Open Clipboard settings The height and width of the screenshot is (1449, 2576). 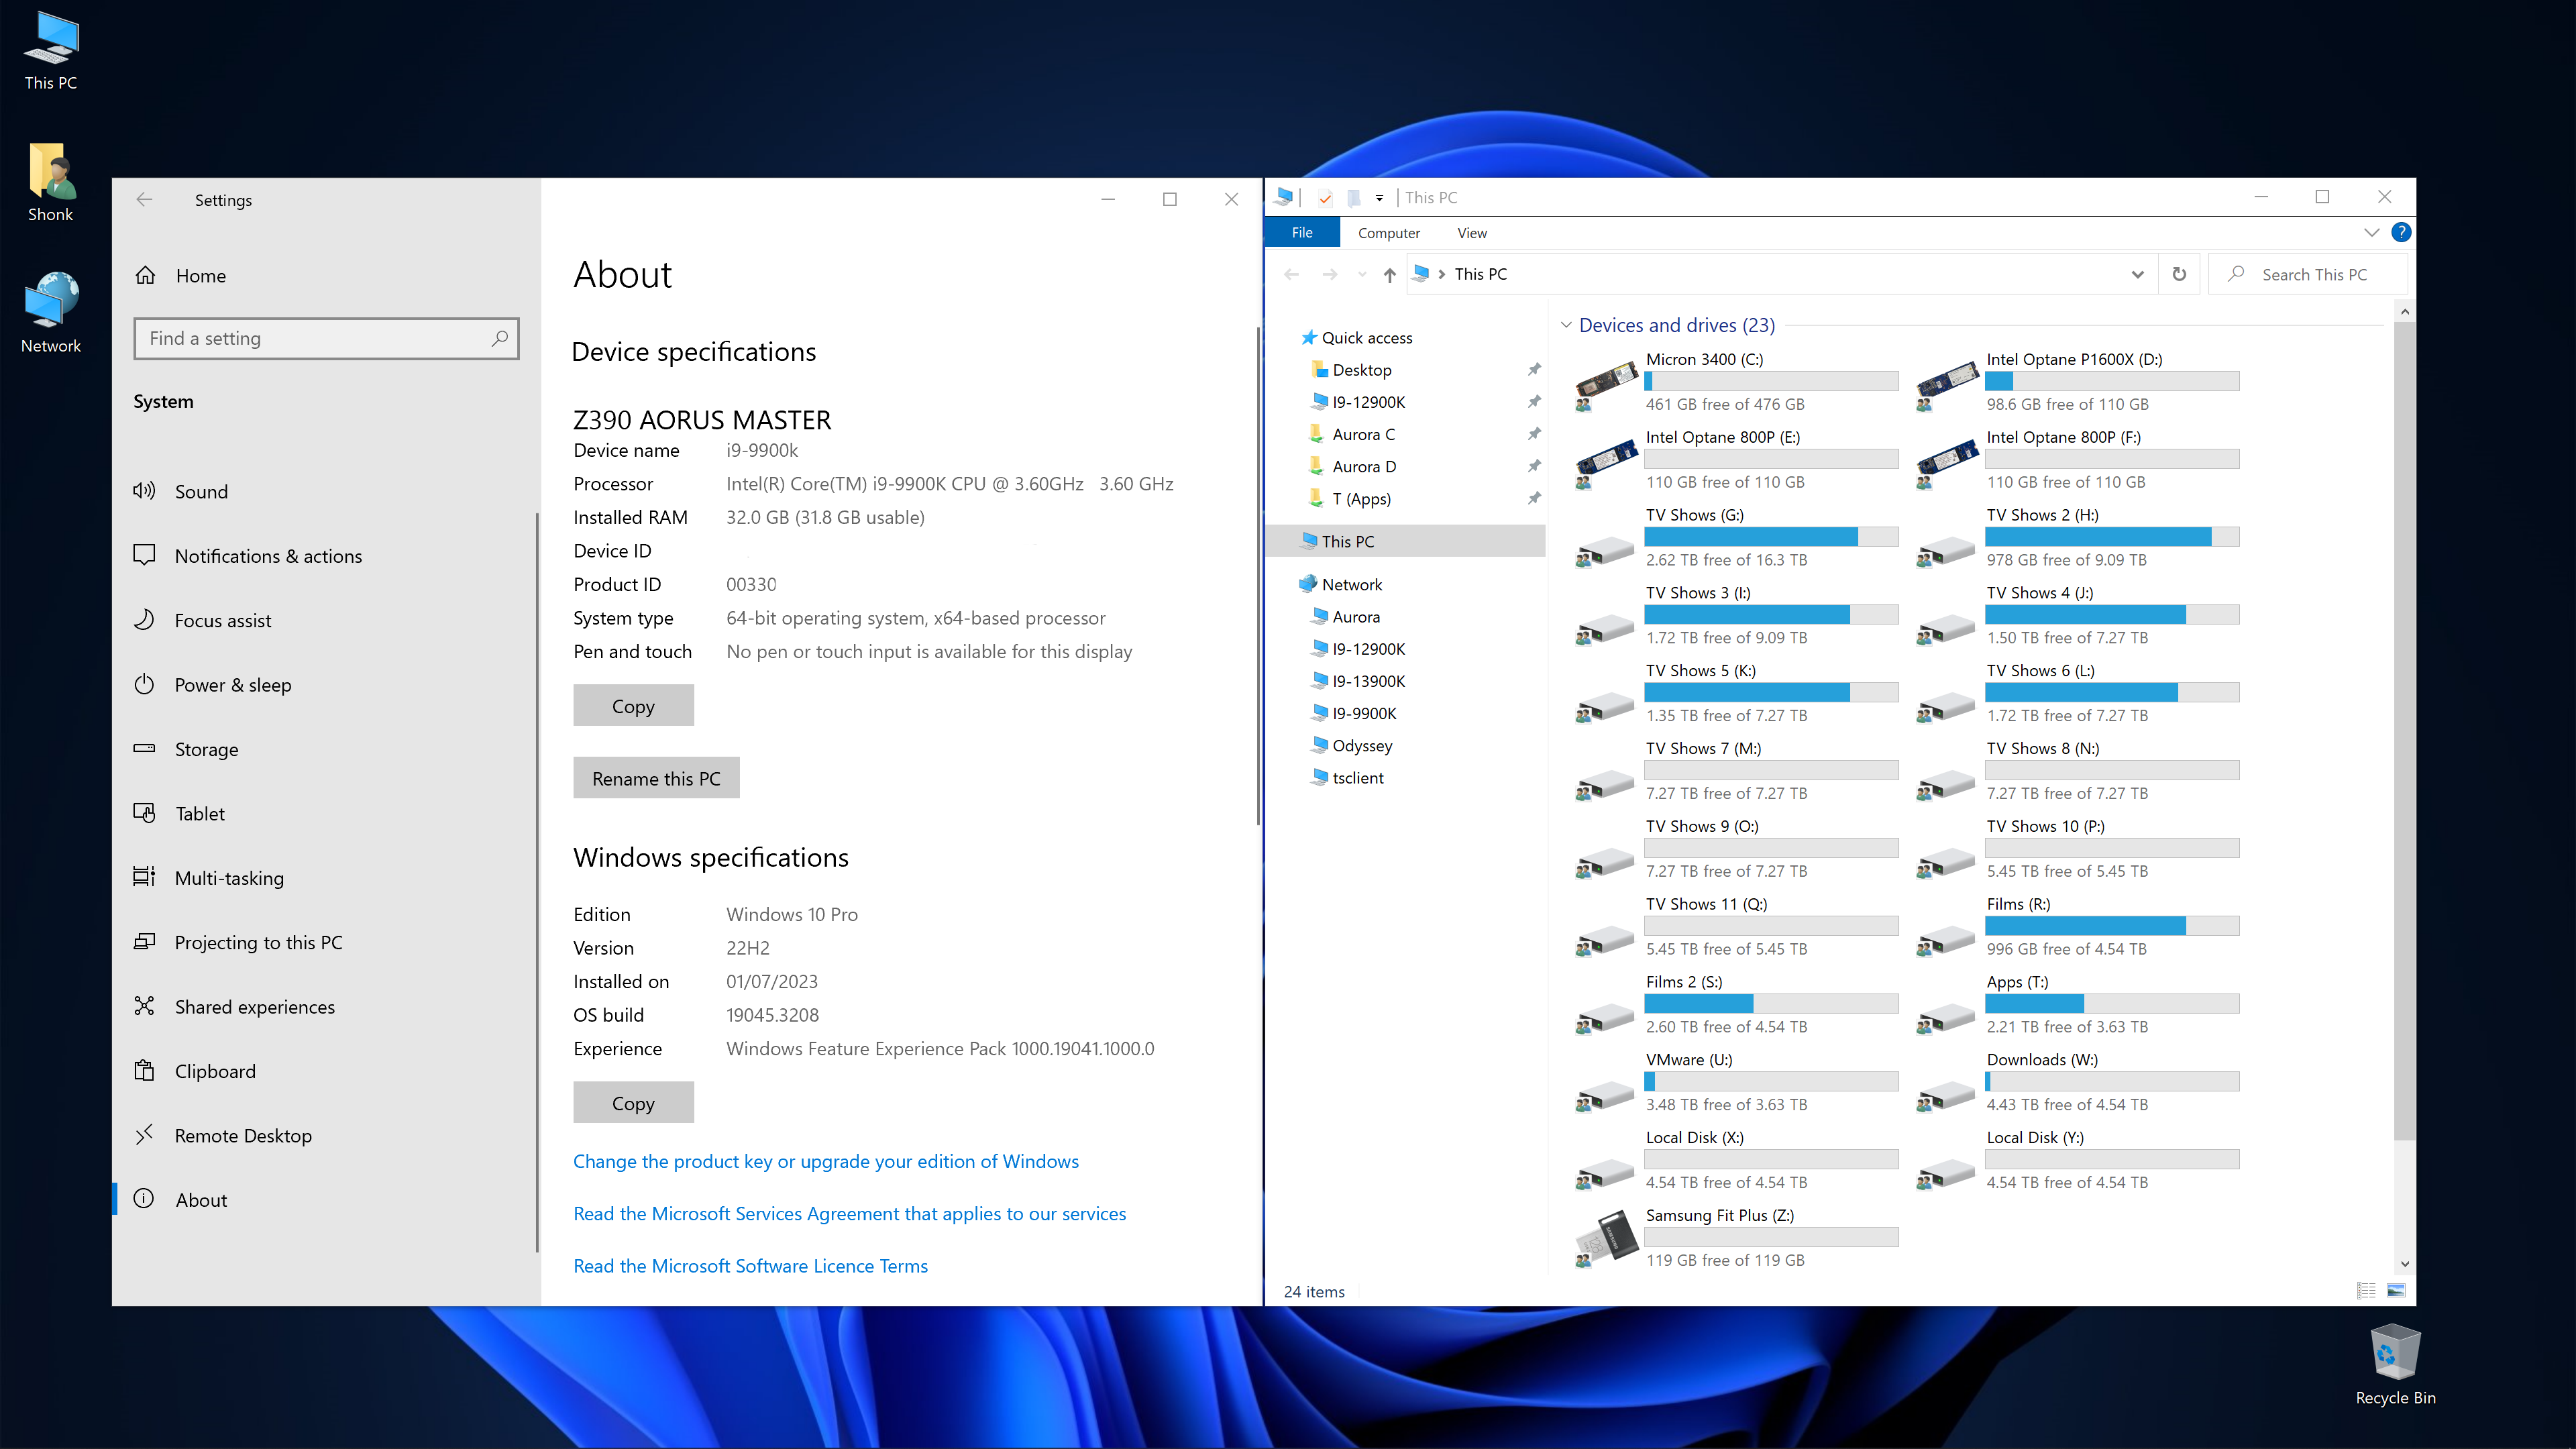[x=326, y=1071]
